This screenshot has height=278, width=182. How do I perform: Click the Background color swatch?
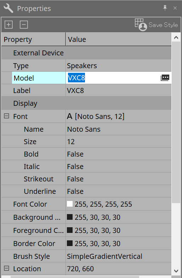[x=70, y=217]
